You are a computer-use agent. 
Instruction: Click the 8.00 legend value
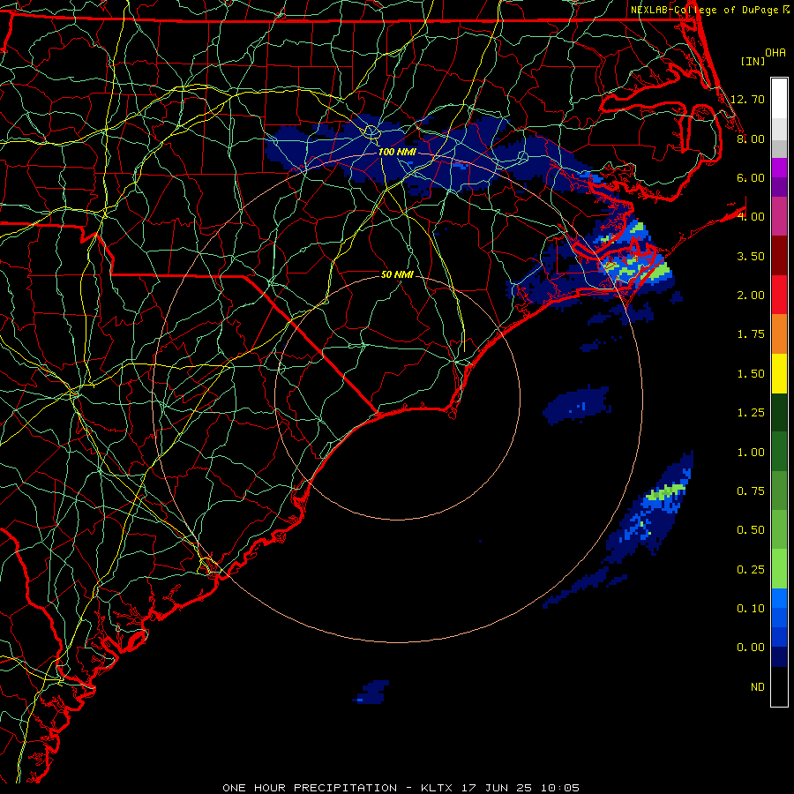pyautogui.click(x=751, y=139)
